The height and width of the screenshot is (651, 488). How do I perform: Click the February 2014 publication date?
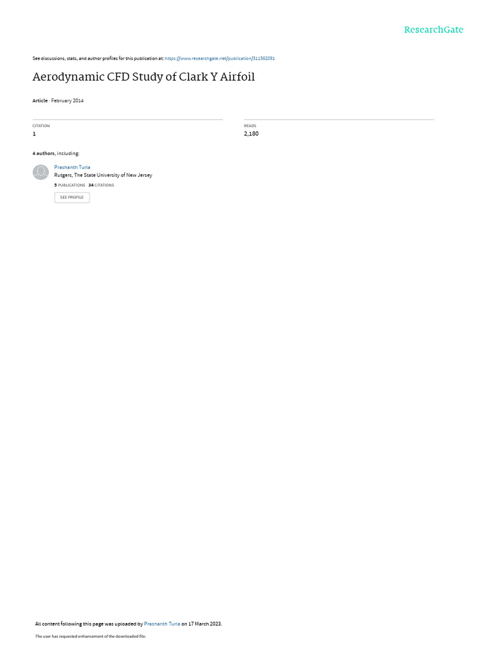[67, 100]
